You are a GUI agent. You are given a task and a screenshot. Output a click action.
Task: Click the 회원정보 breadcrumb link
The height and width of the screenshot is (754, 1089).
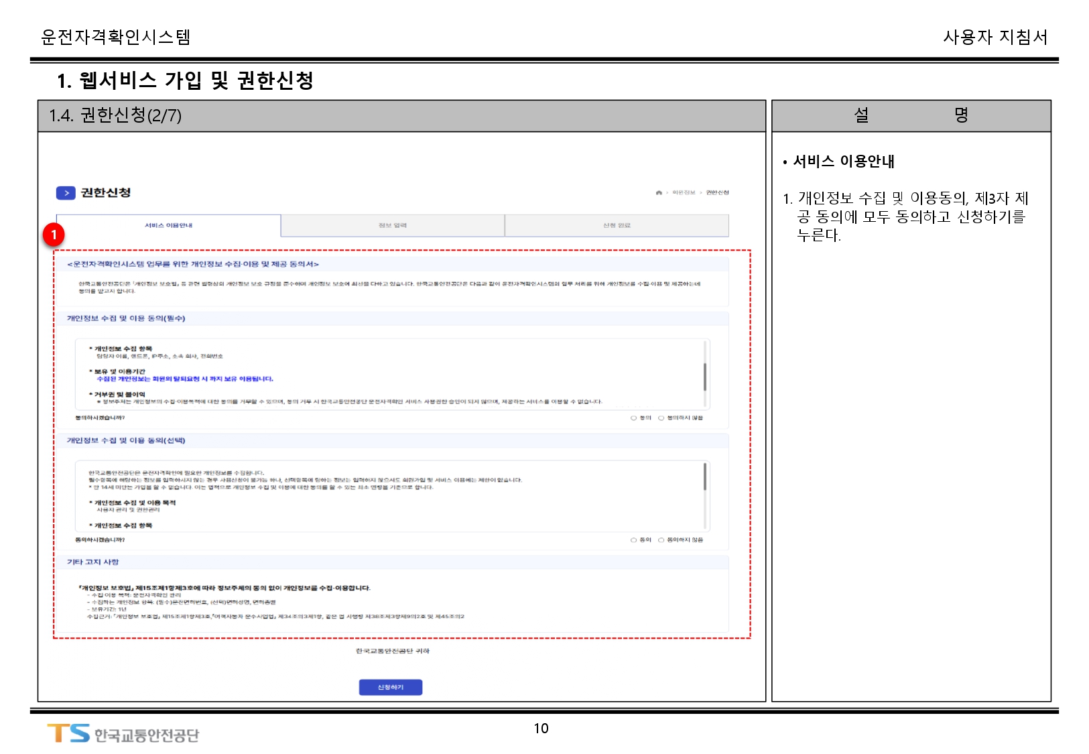684,193
